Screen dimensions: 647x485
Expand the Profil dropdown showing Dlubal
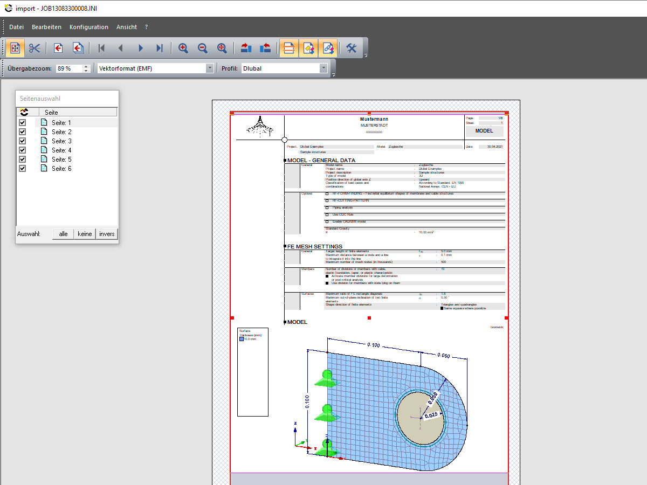pyautogui.click(x=323, y=68)
